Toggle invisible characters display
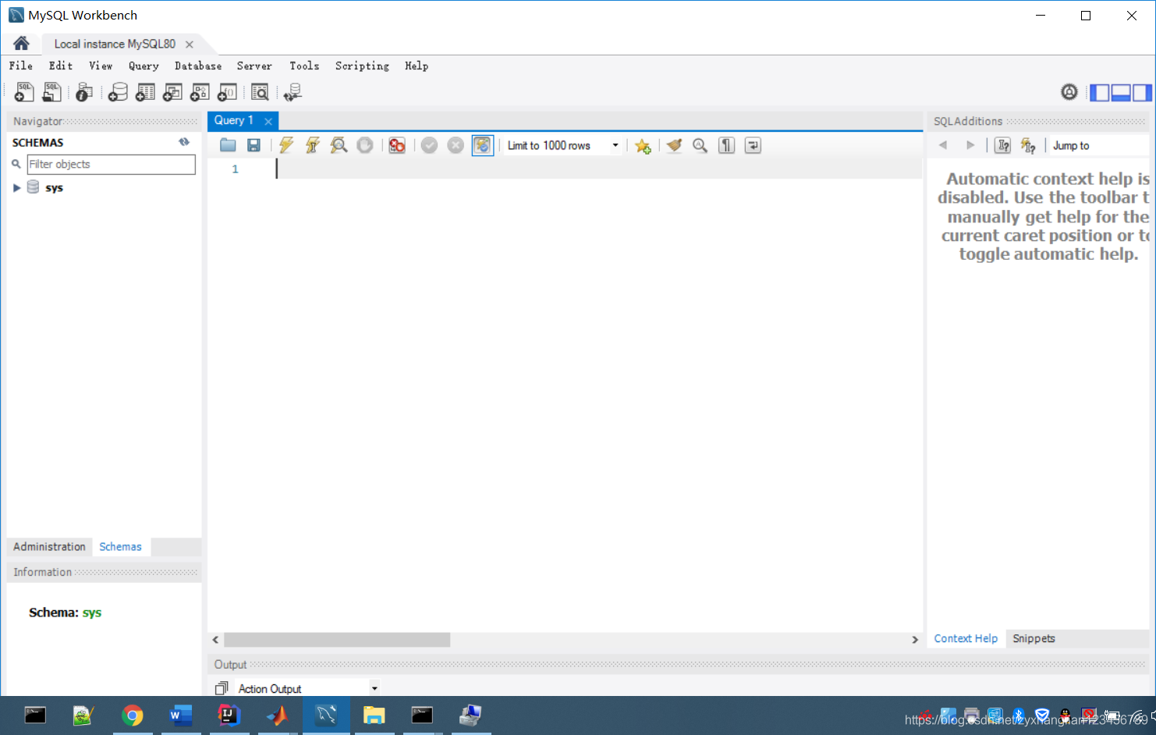 point(726,145)
